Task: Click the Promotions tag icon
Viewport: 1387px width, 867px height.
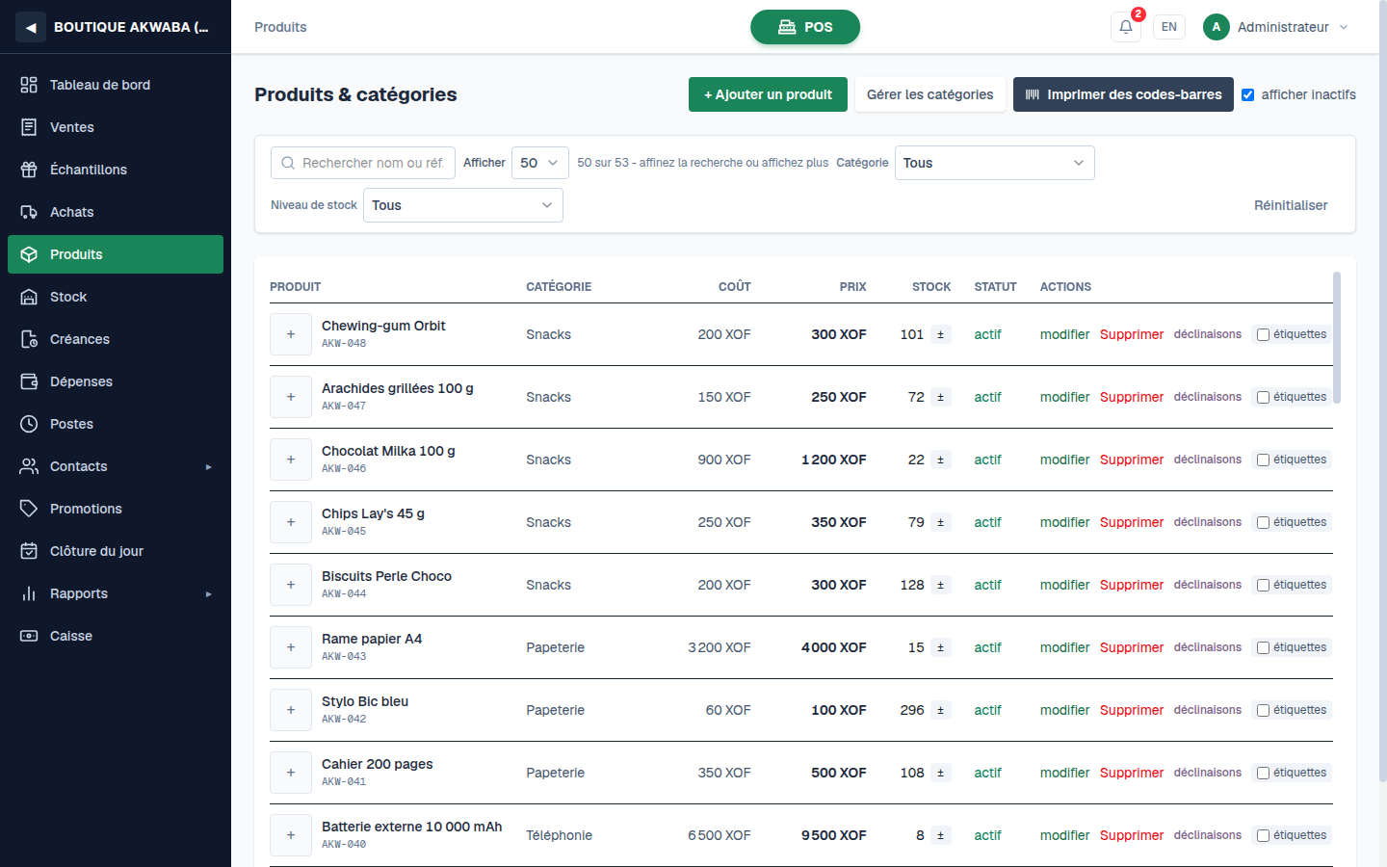Action: click(29, 509)
